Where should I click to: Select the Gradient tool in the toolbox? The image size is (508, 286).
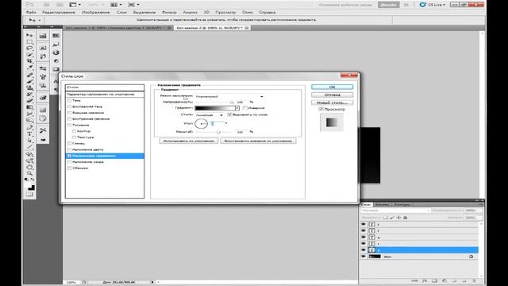pyautogui.click(x=29, y=107)
